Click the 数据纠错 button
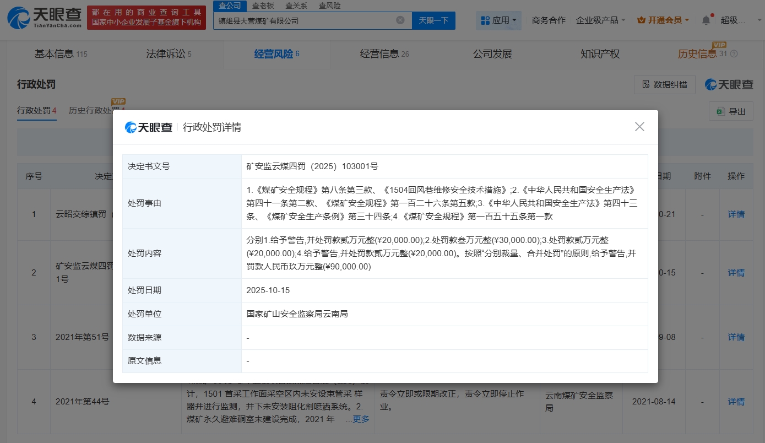765x443 pixels. pos(665,84)
